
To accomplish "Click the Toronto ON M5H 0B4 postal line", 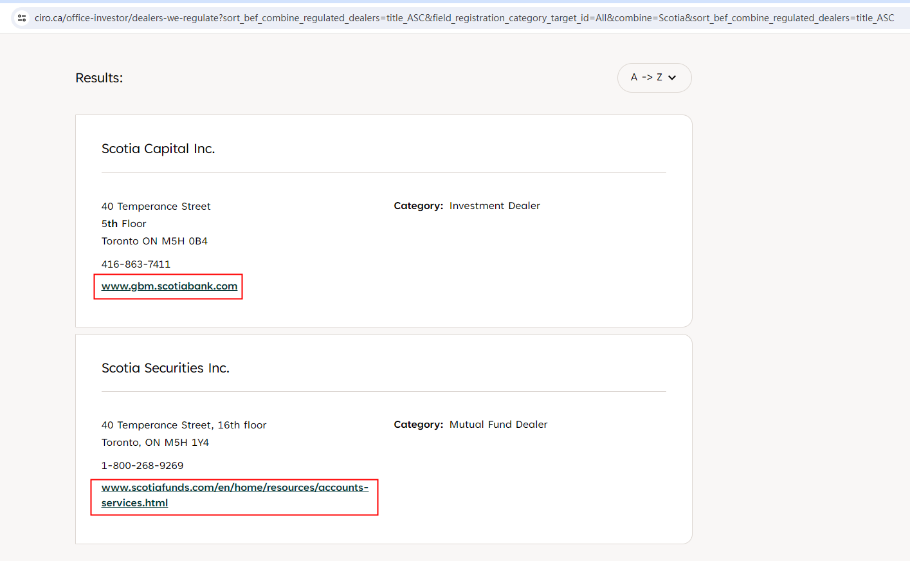I will point(154,241).
